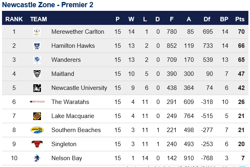Click the RANK column header
Screen dimensions: 250x167
(x=14, y=19)
